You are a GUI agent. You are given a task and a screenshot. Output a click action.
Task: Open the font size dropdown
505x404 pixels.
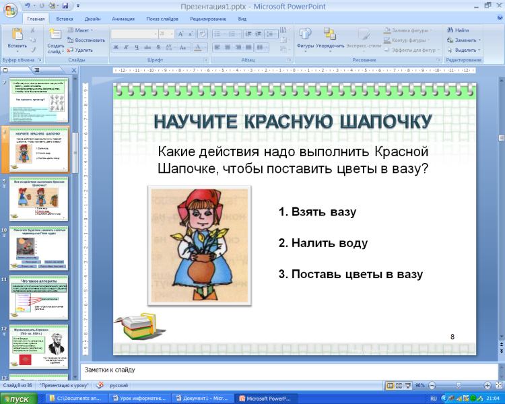click(172, 34)
